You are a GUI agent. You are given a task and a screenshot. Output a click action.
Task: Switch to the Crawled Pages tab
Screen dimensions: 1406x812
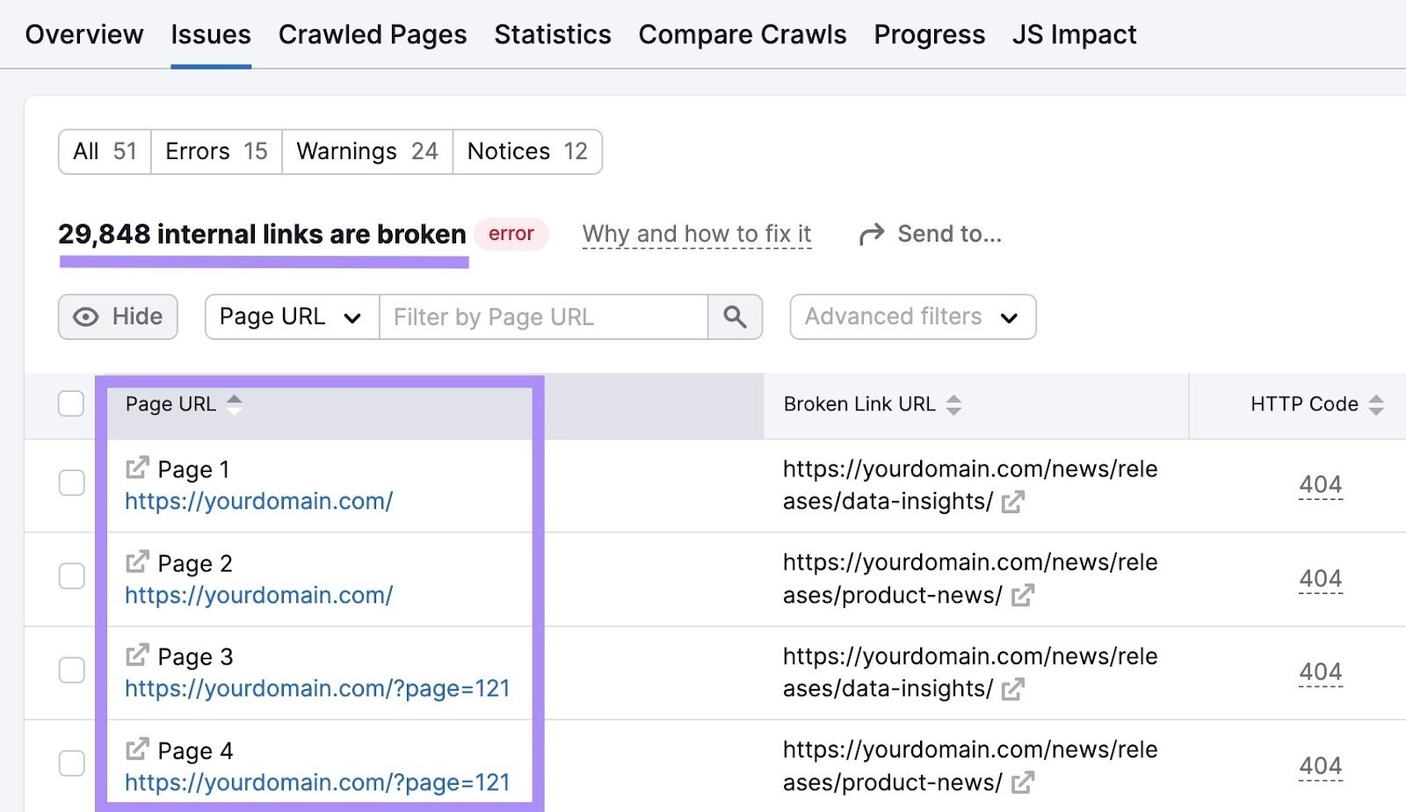click(373, 34)
